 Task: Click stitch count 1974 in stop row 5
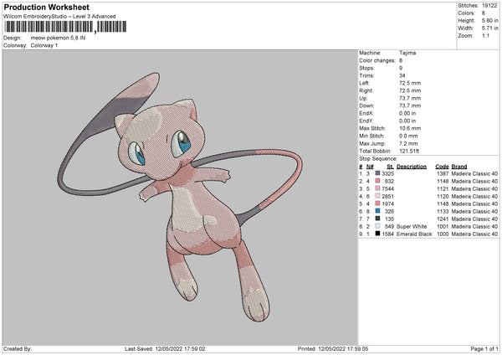tap(388, 203)
